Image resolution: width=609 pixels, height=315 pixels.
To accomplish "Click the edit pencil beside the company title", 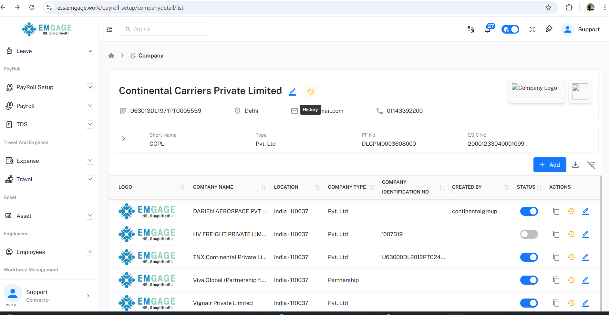I will click(293, 92).
